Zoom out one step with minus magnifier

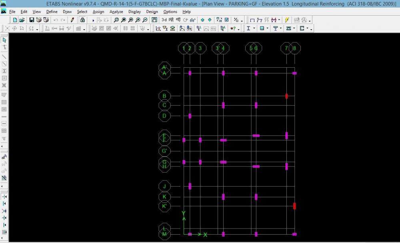click(x=145, y=20)
